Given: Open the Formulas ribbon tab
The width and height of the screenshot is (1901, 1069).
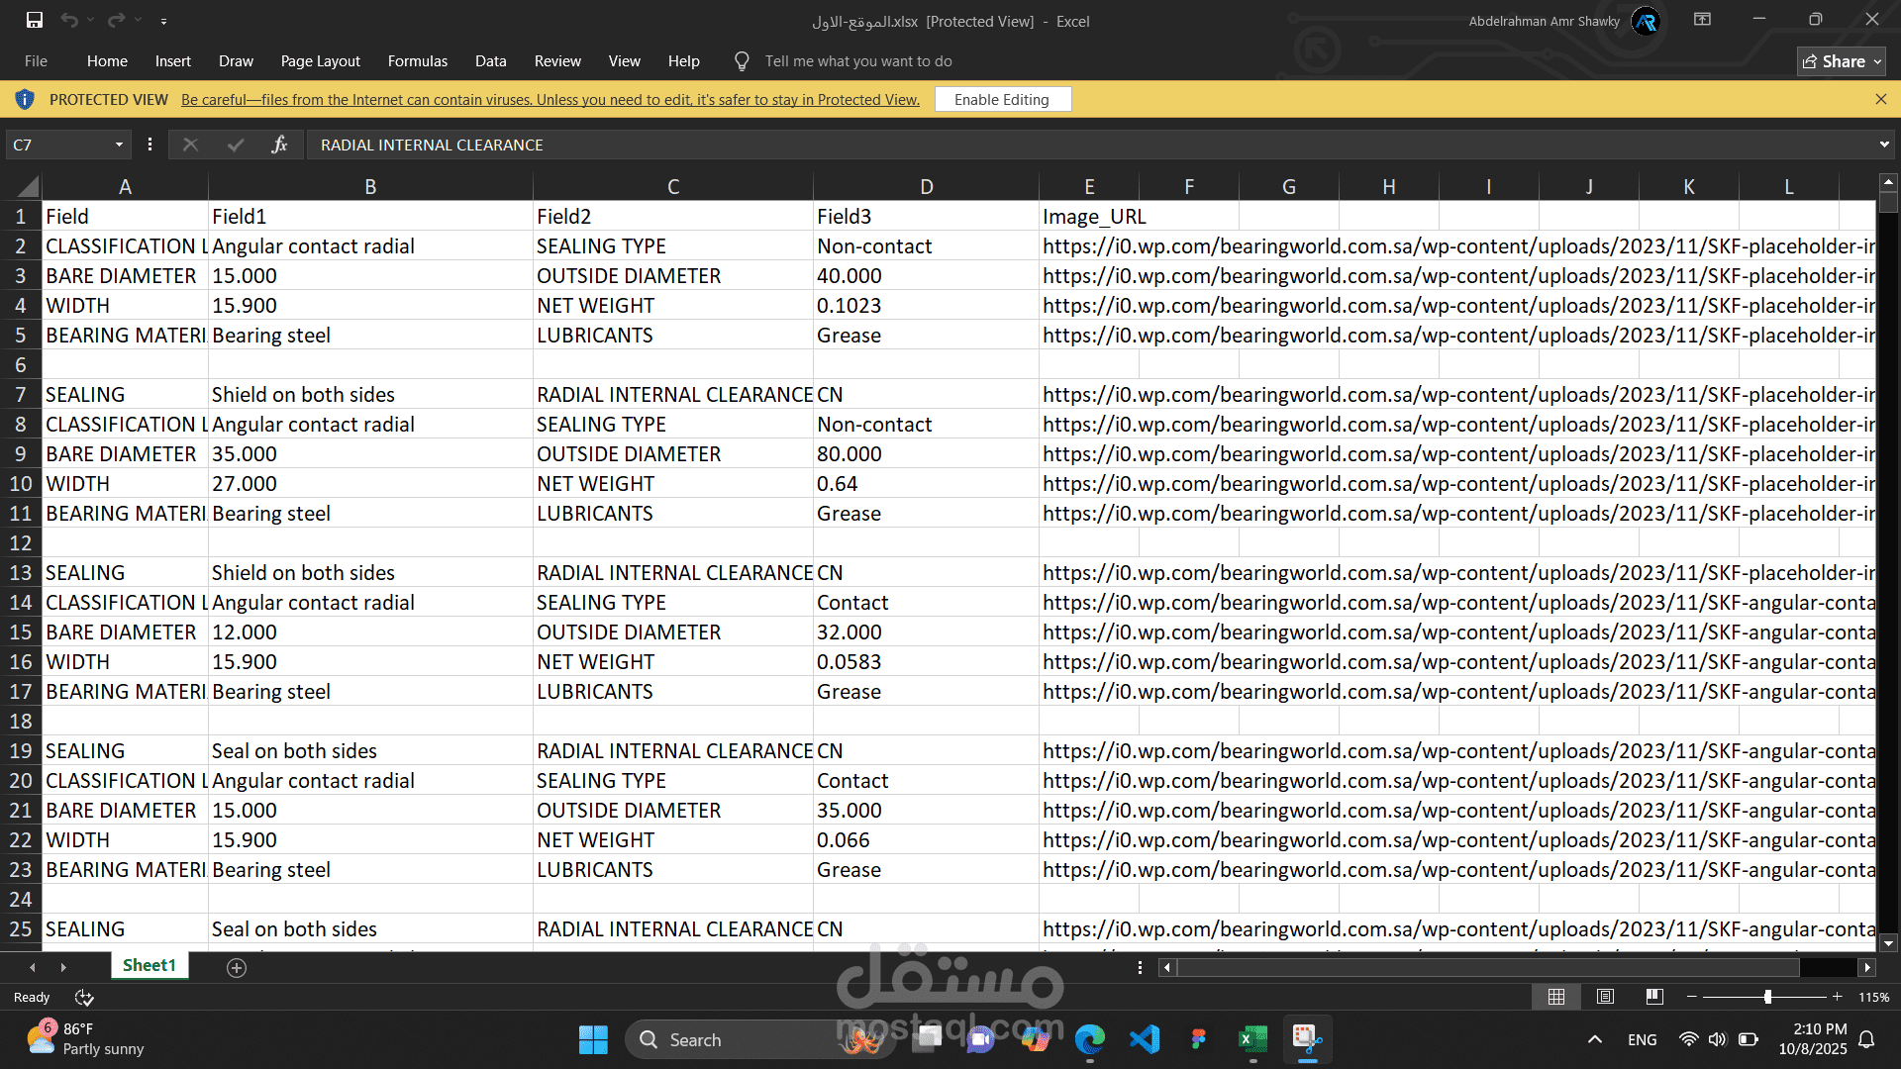Looking at the screenshot, I should (x=417, y=61).
